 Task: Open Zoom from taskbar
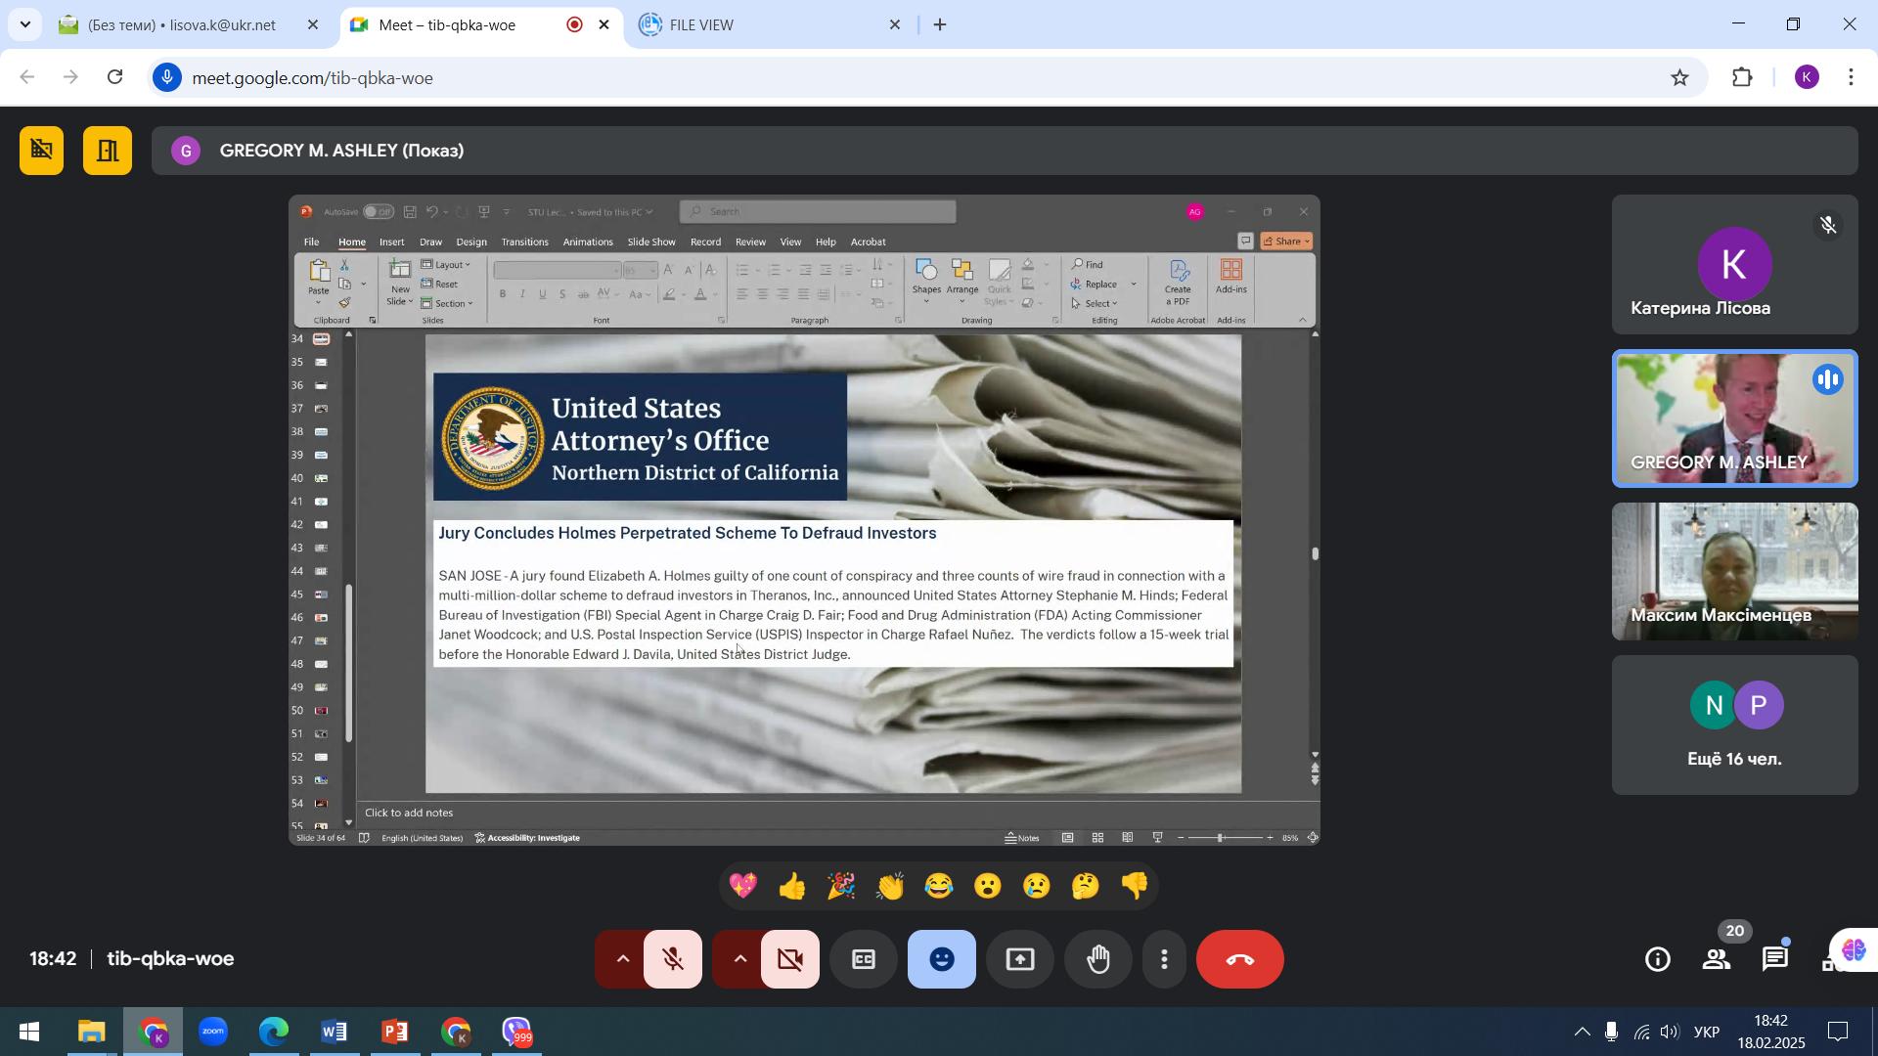(x=212, y=1033)
